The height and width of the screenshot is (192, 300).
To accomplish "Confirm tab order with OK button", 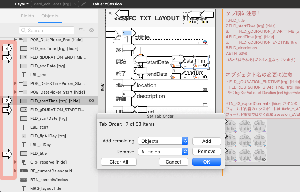I will click(x=206, y=162).
